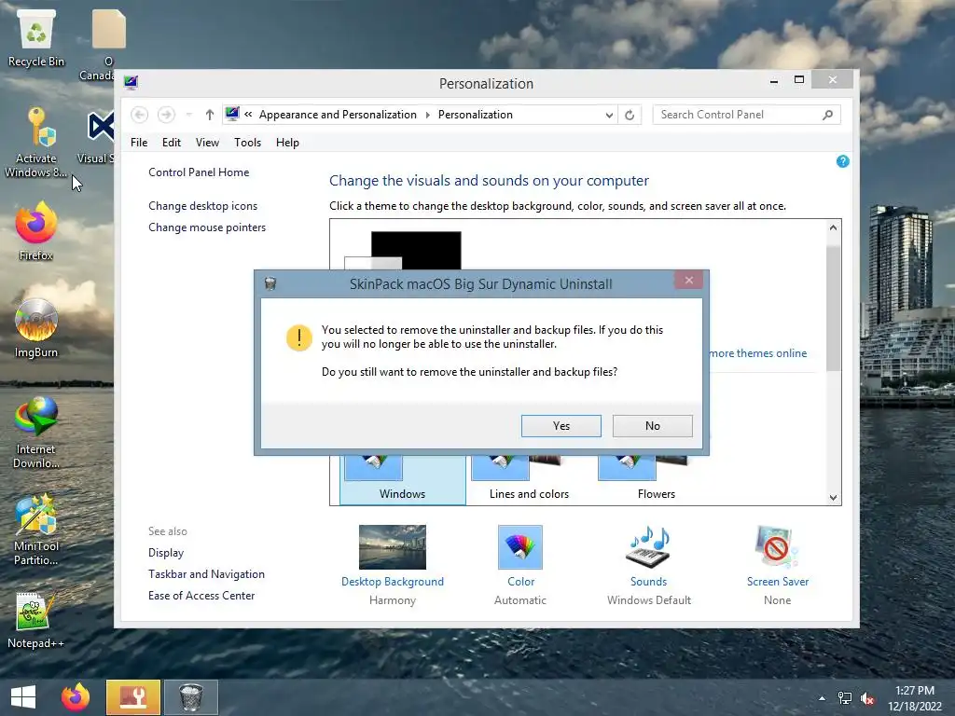Open the Notepad++ desktop shortcut
Viewport: 955px width, 716px height.
click(x=36, y=620)
